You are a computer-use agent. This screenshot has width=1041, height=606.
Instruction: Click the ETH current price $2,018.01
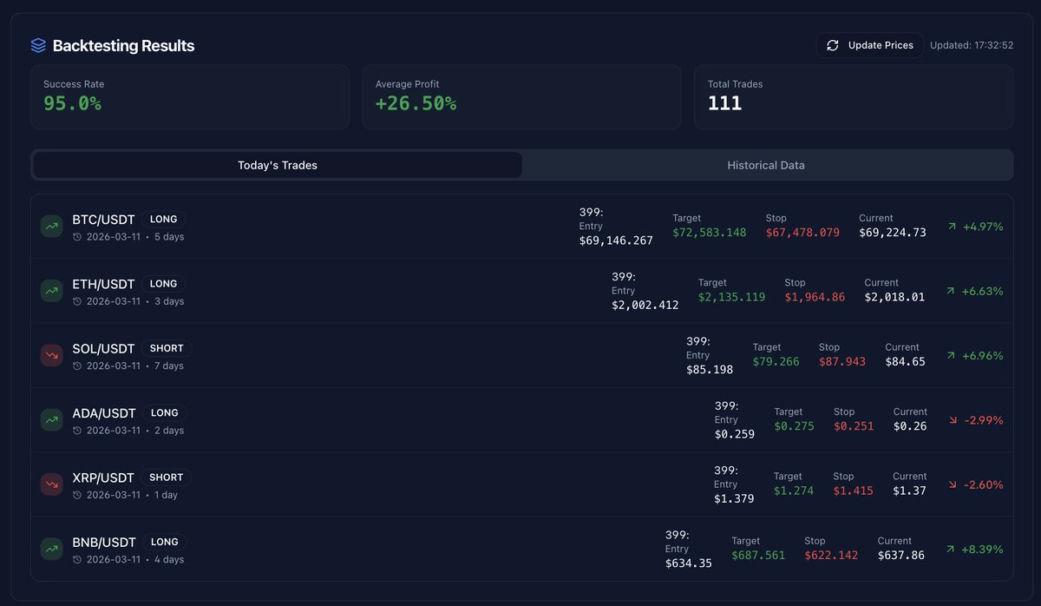894,297
